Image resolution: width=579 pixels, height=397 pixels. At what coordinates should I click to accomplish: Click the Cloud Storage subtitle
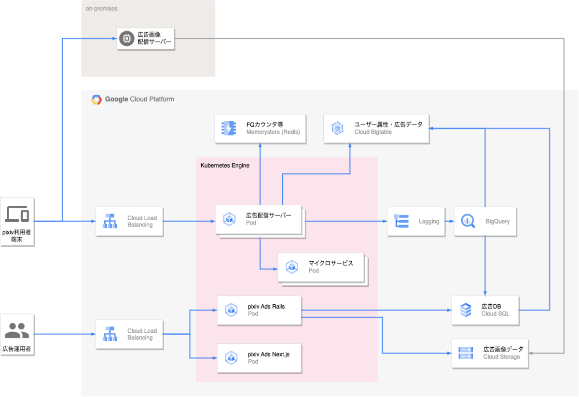(x=502, y=357)
